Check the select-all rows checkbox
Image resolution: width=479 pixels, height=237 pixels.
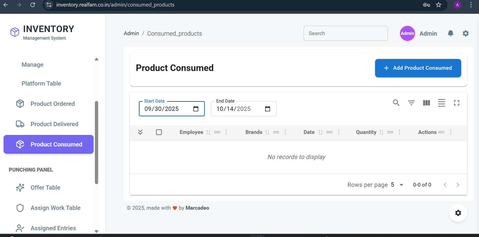point(159,132)
